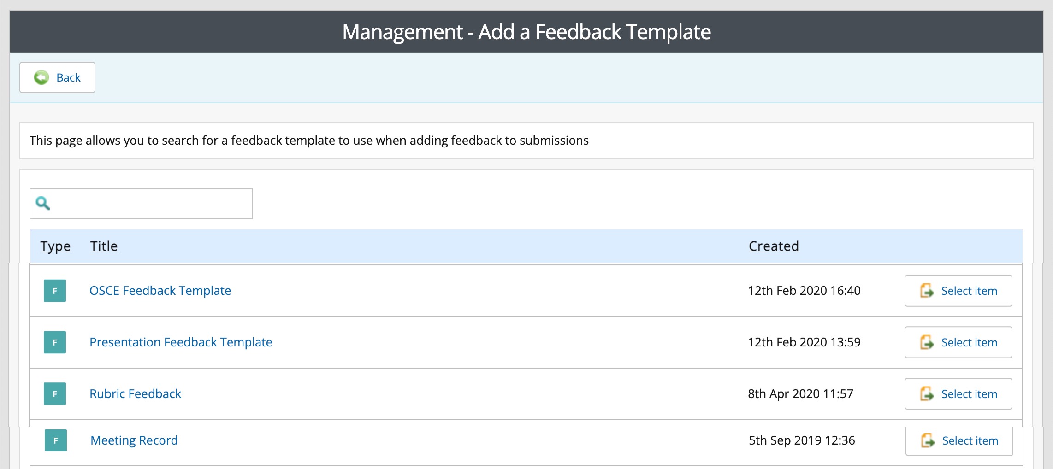Click the page description about feedback templates
This screenshot has height=469, width=1053.
(x=309, y=141)
